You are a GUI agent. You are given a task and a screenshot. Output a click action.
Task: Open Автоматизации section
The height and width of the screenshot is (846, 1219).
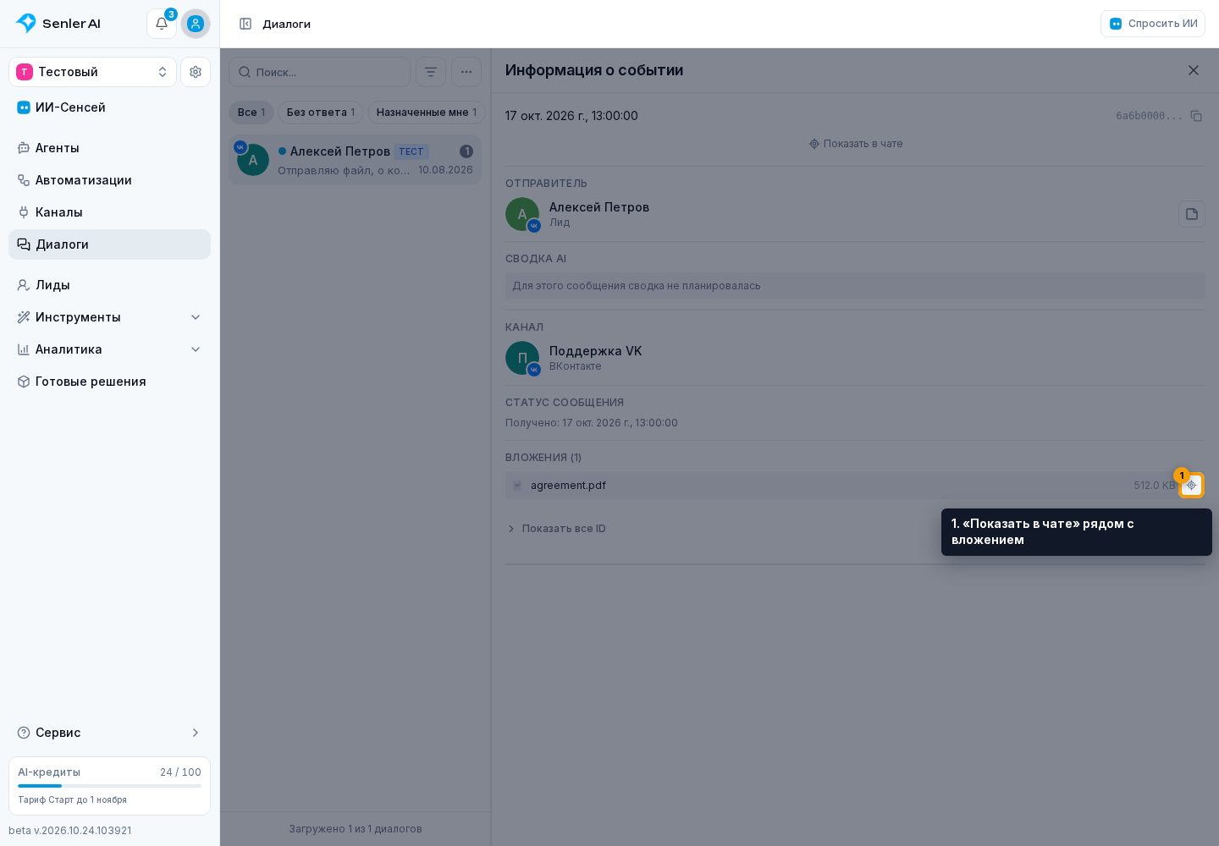pyautogui.click(x=109, y=180)
